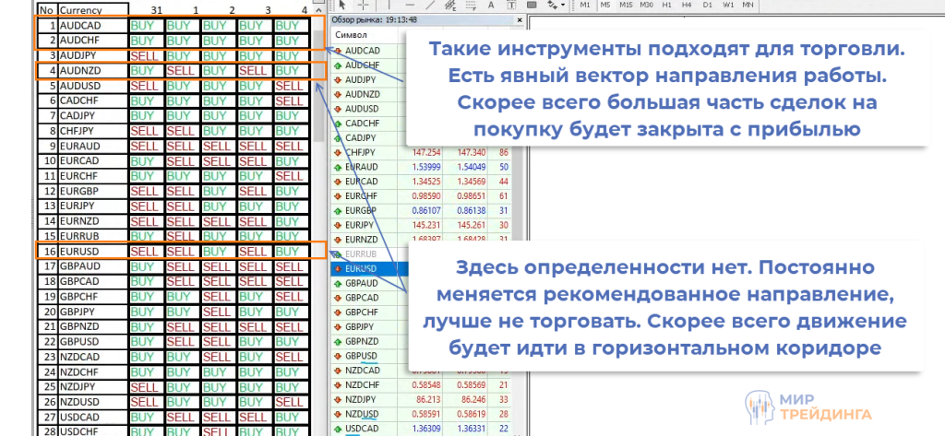945x436 pixels.
Task: Select EURUSD row in Market Watch
Action: pos(365,267)
